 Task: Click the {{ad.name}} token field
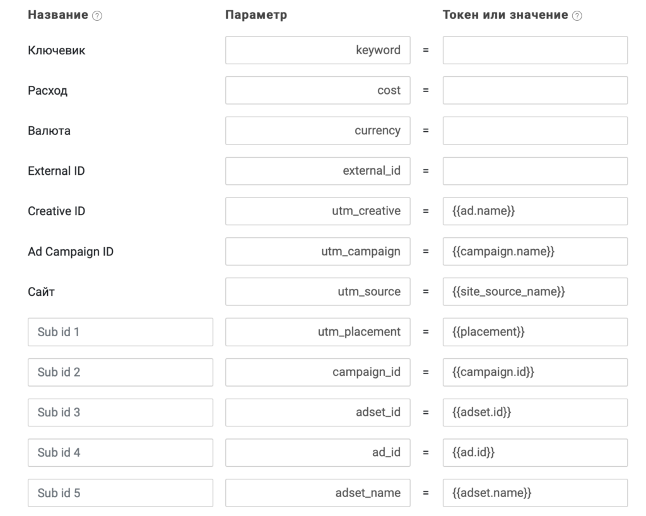(535, 211)
